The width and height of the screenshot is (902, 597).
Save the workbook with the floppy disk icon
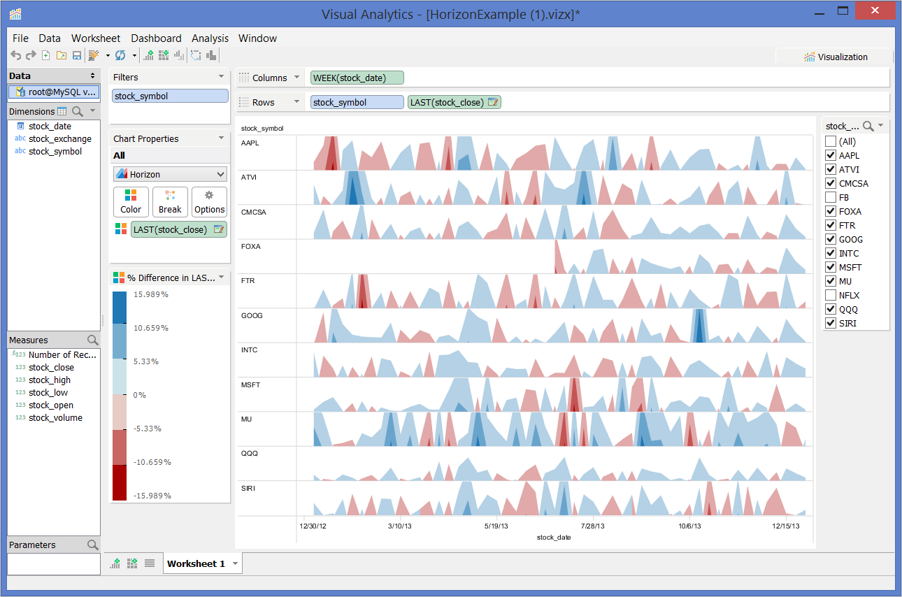coord(77,56)
